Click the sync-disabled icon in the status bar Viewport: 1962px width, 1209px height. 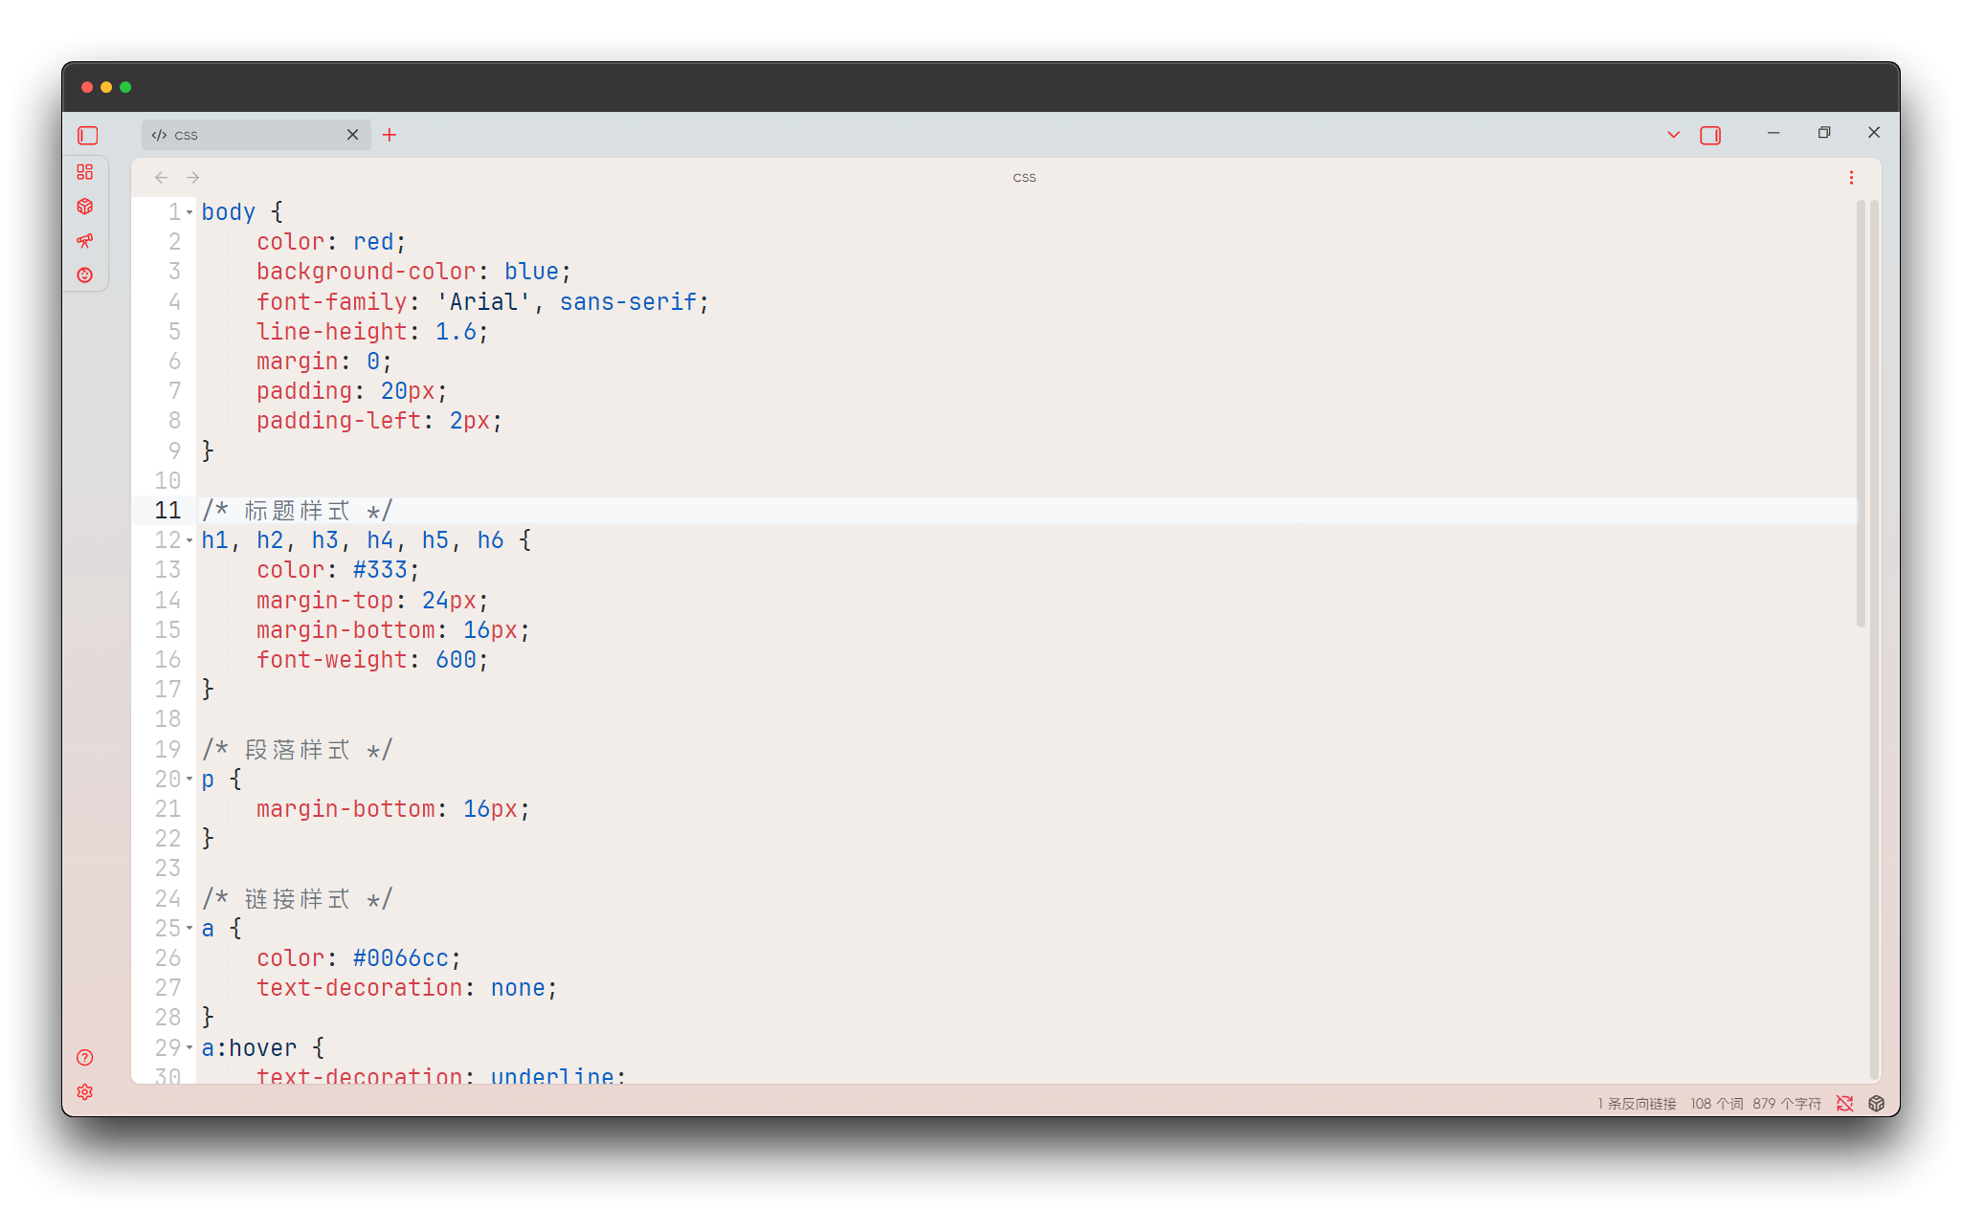pyautogui.click(x=1845, y=1103)
